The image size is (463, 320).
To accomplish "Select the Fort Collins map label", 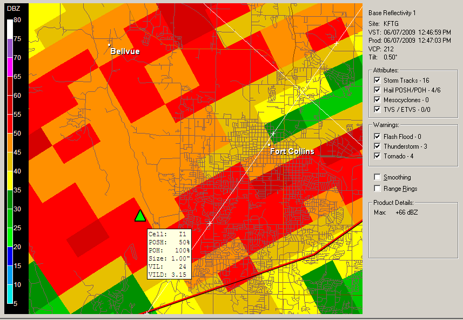I will click(x=292, y=151).
